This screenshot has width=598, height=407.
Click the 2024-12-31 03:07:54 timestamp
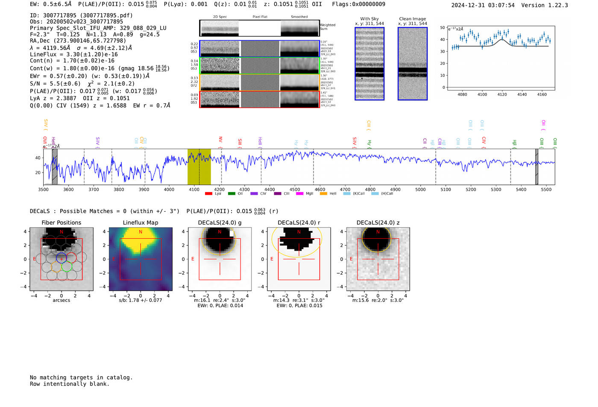pos(483,6)
